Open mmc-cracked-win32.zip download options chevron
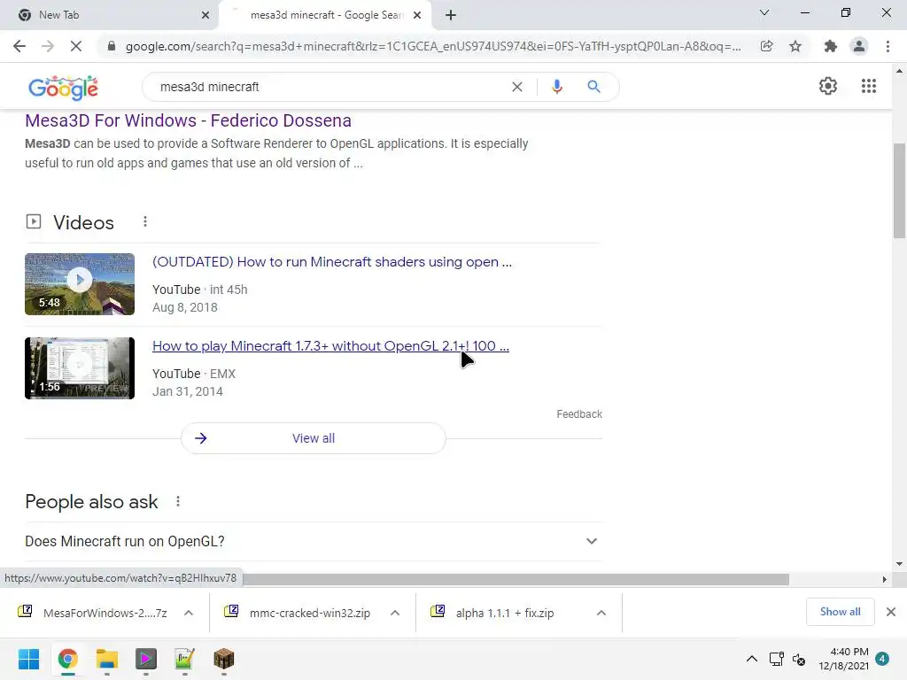The height and width of the screenshot is (680, 907). click(x=395, y=613)
